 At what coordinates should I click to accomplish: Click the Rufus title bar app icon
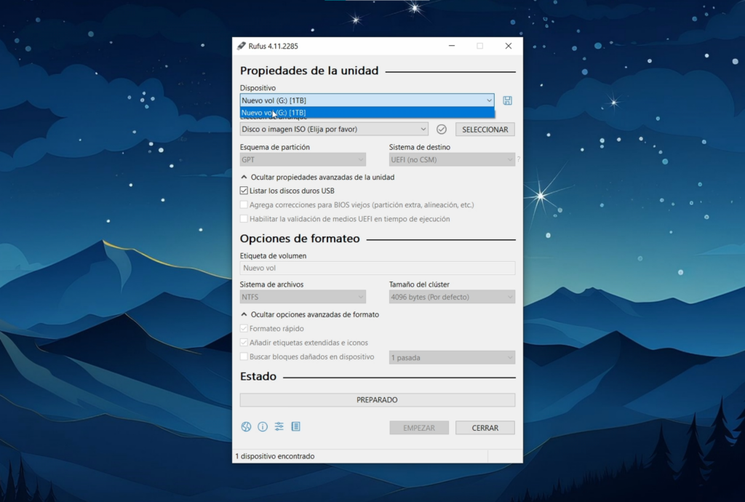click(242, 46)
